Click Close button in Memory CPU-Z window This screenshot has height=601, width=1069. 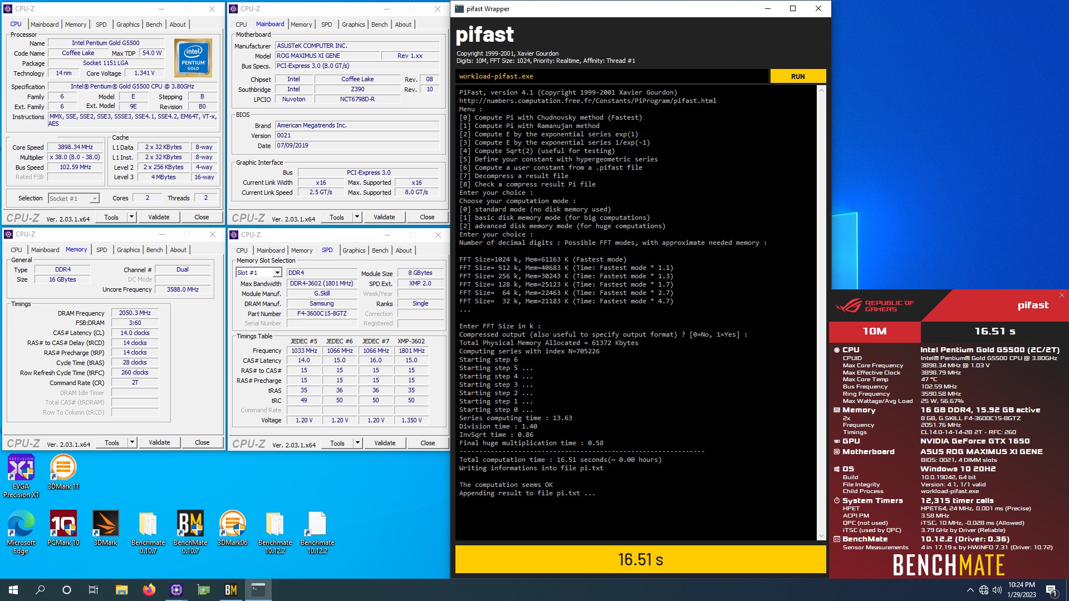[x=202, y=442]
